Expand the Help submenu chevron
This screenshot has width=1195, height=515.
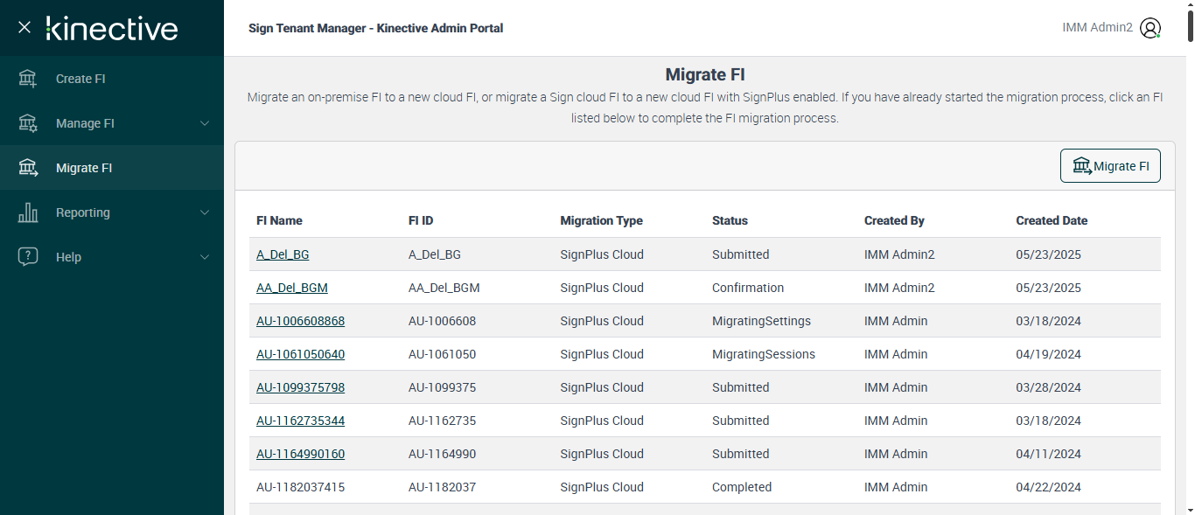[205, 257]
